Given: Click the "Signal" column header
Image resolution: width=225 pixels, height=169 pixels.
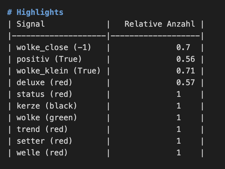Looking at the screenshot, I should coord(31,24).
